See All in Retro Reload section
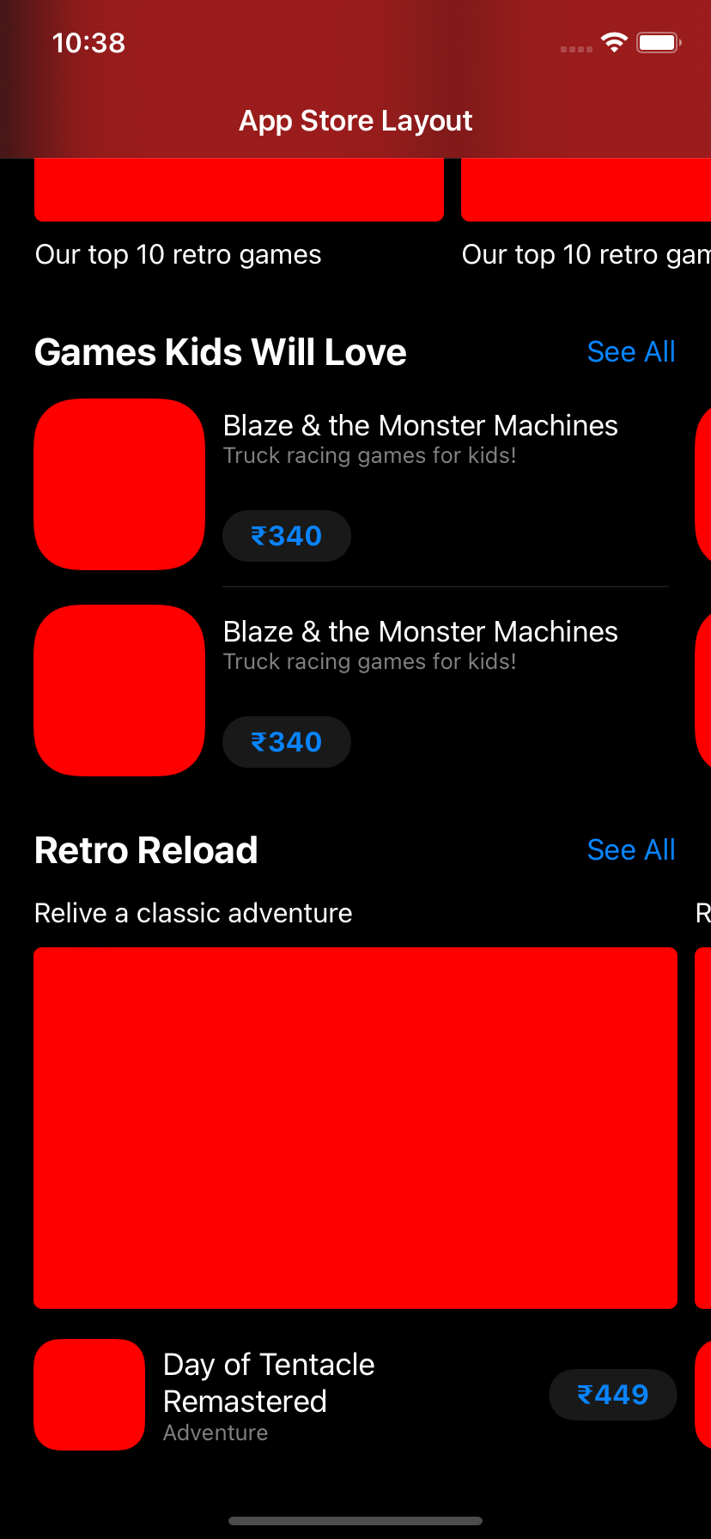This screenshot has height=1539, width=711. pyautogui.click(x=631, y=850)
